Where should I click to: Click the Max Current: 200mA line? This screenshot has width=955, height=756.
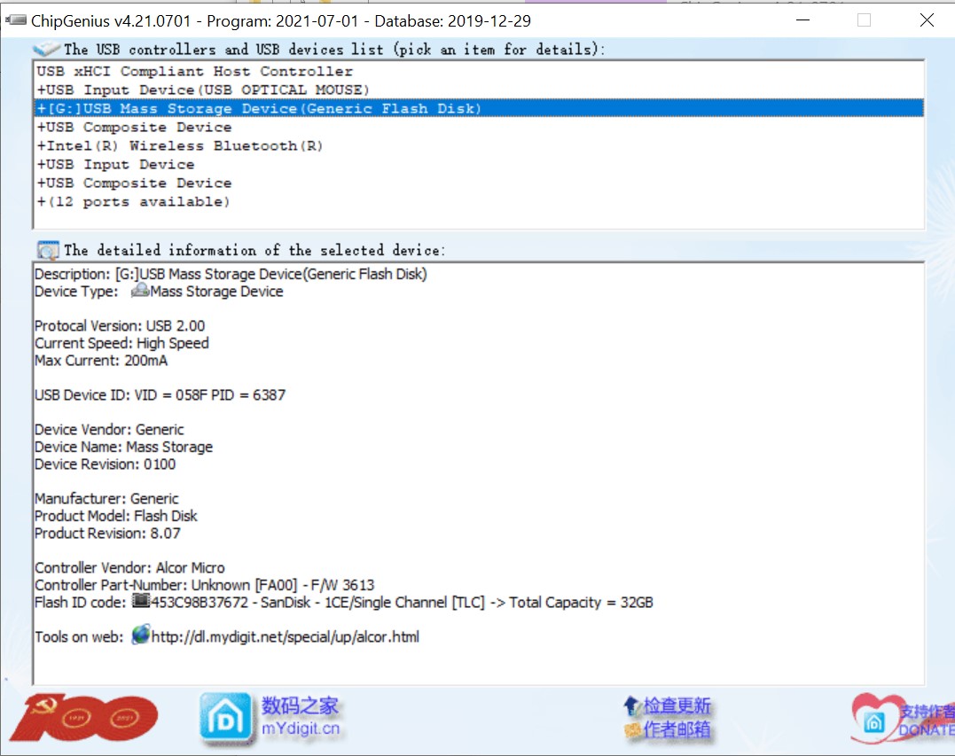click(101, 361)
